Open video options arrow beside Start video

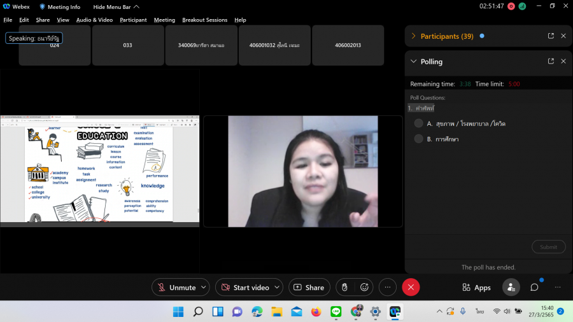(x=277, y=288)
